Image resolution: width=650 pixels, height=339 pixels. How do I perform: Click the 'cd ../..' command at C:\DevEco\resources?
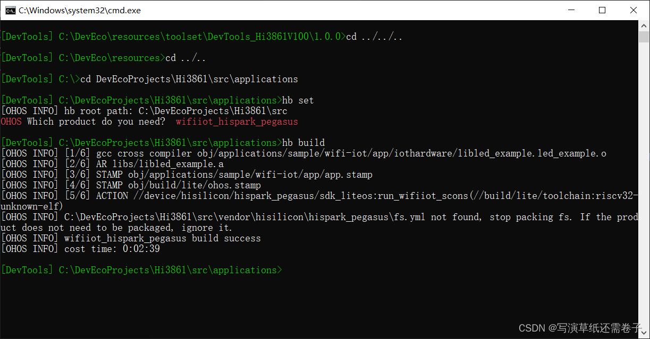[x=185, y=58]
